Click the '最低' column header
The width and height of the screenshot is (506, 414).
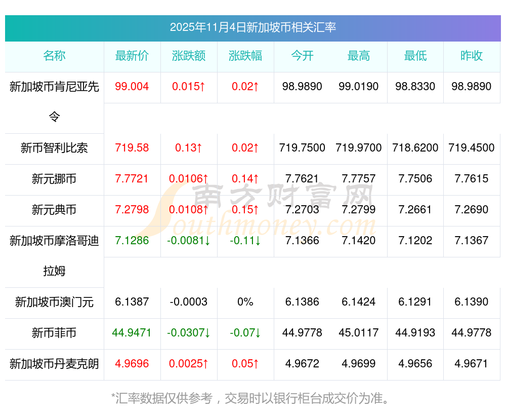click(x=415, y=56)
